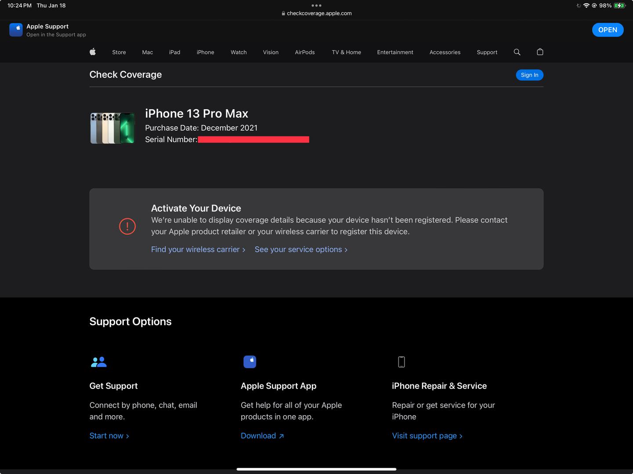Click 'Visit support page' link

[x=427, y=436]
